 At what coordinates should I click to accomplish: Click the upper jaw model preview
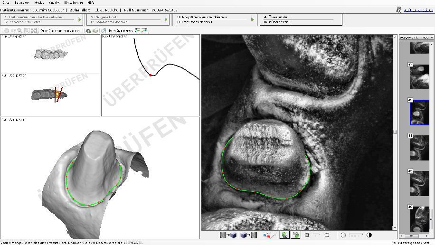pyautogui.click(x=50, y=53)
